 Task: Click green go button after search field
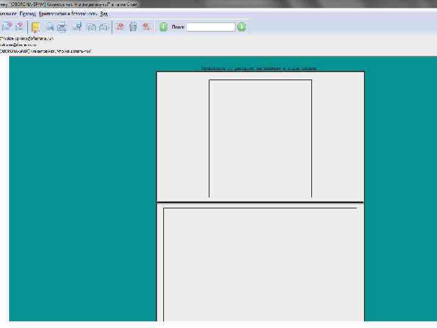242,27
